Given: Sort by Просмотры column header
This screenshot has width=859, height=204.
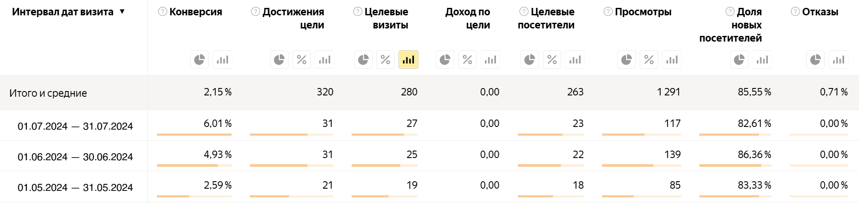Looking at the screenshot, I should point(643,12).
